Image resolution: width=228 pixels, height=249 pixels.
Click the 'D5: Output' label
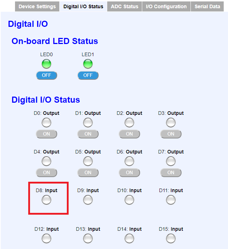click(x=88, y=152)
